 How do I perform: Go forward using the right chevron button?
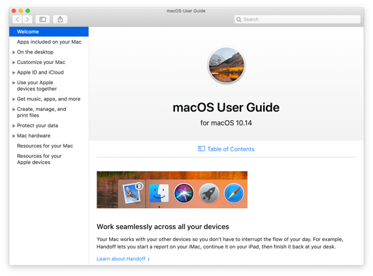click(x=27, y=20)
